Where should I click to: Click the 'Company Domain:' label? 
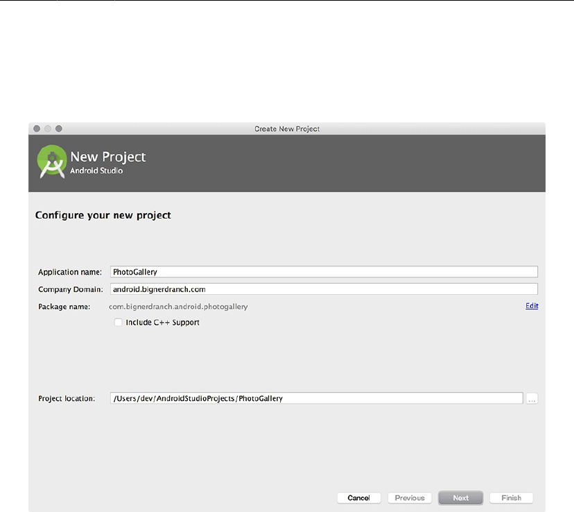[71, 289]
